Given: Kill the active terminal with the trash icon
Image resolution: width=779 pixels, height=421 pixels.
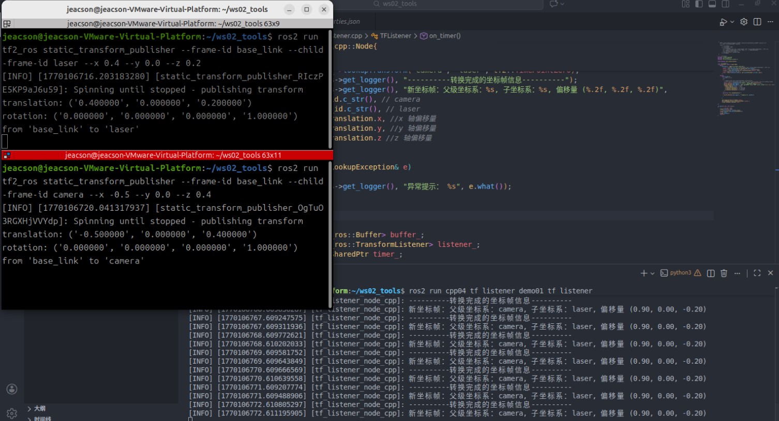Looking at the screenshot, I should pyautogui.click(x=724, y=273).
